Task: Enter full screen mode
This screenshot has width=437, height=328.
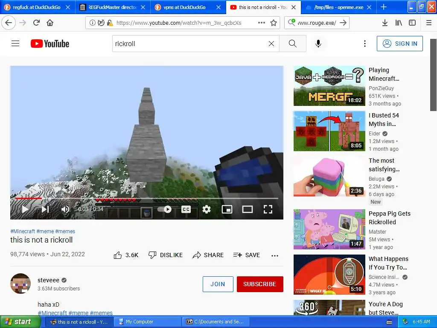Action: click(268, 209)
